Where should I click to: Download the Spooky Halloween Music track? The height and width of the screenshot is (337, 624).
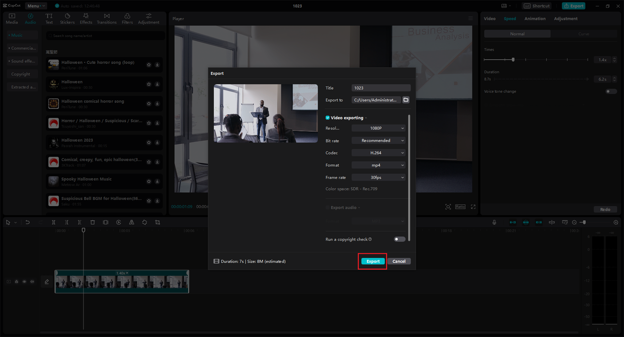coord(157,181)
